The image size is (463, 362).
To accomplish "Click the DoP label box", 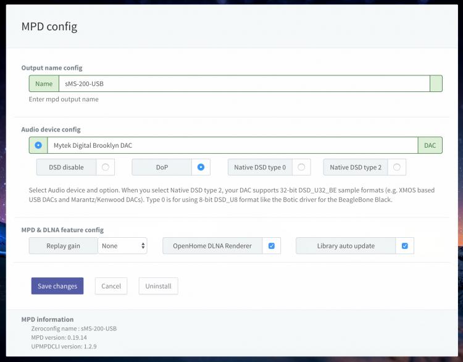I will (162, 167).
